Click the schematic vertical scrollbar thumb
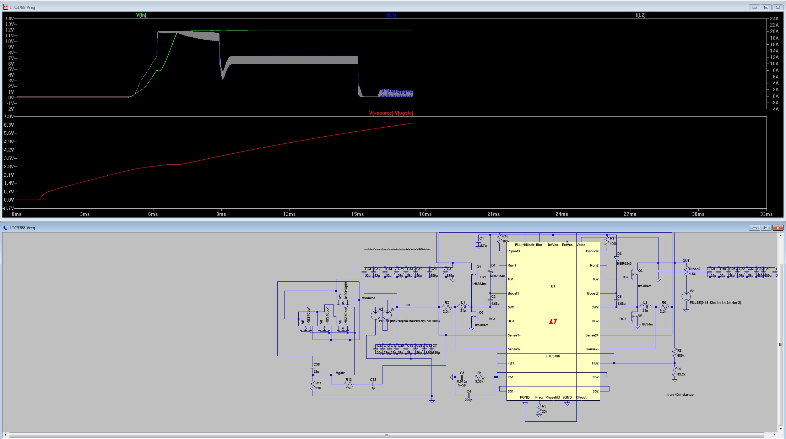The height and width of the screenshot is (439, 786). (x=780, y=344)
